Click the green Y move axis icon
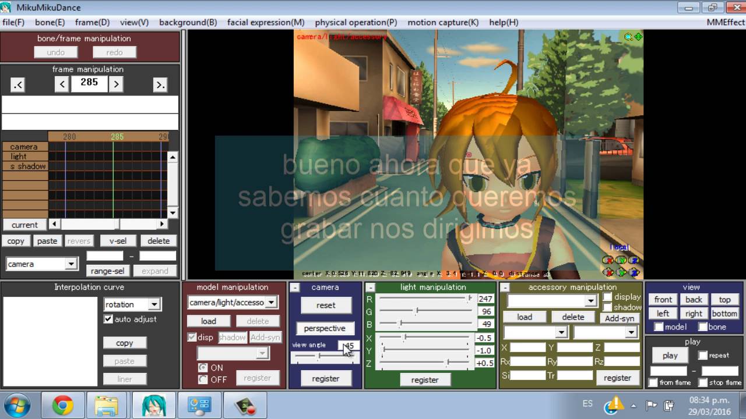Viewport: 746px width, 419px height. pos(621,272)
